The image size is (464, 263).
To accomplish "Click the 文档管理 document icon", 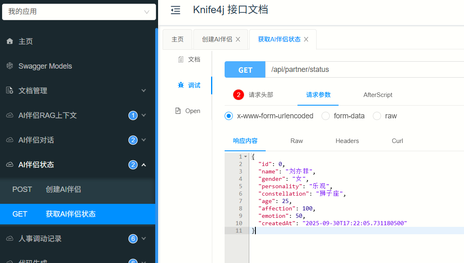I will coord(10,90).
